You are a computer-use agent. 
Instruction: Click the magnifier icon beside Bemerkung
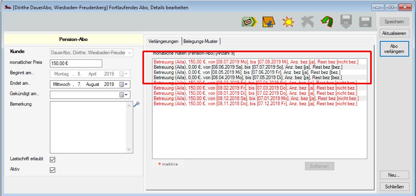[x=137, y=104]
